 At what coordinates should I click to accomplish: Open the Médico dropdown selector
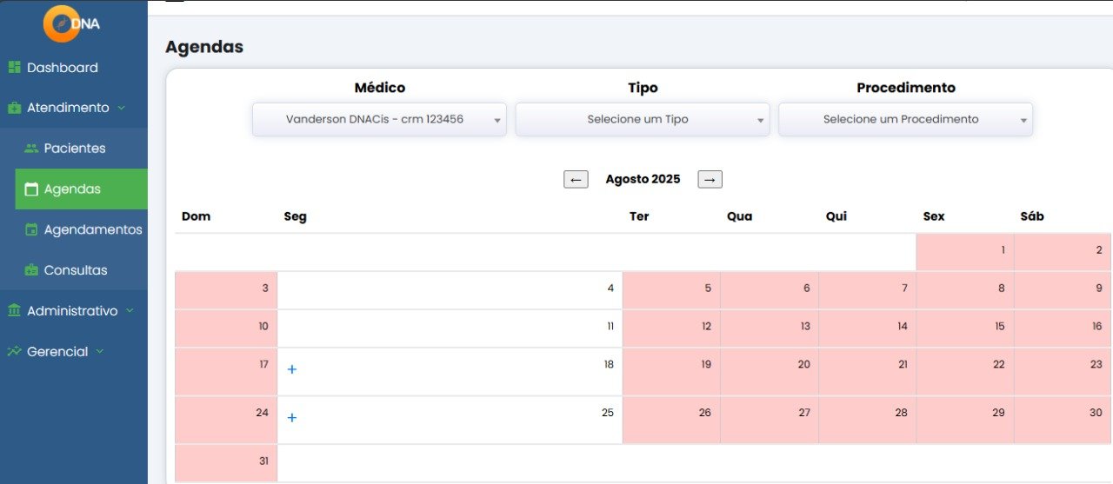click(379, 120)
